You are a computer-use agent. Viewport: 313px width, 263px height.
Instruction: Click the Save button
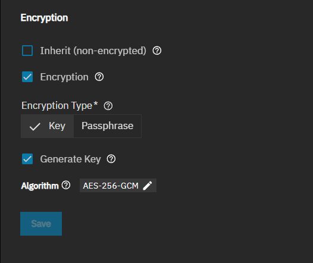(x=41, y=224)
